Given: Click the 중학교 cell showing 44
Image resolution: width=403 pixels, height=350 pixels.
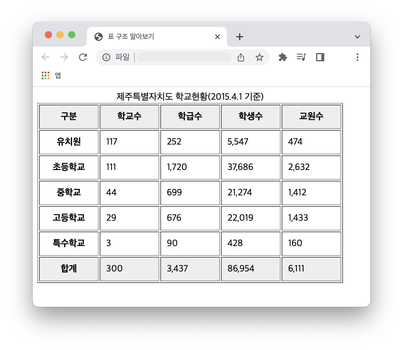Looking at the screenshot, I should [129, 193].
